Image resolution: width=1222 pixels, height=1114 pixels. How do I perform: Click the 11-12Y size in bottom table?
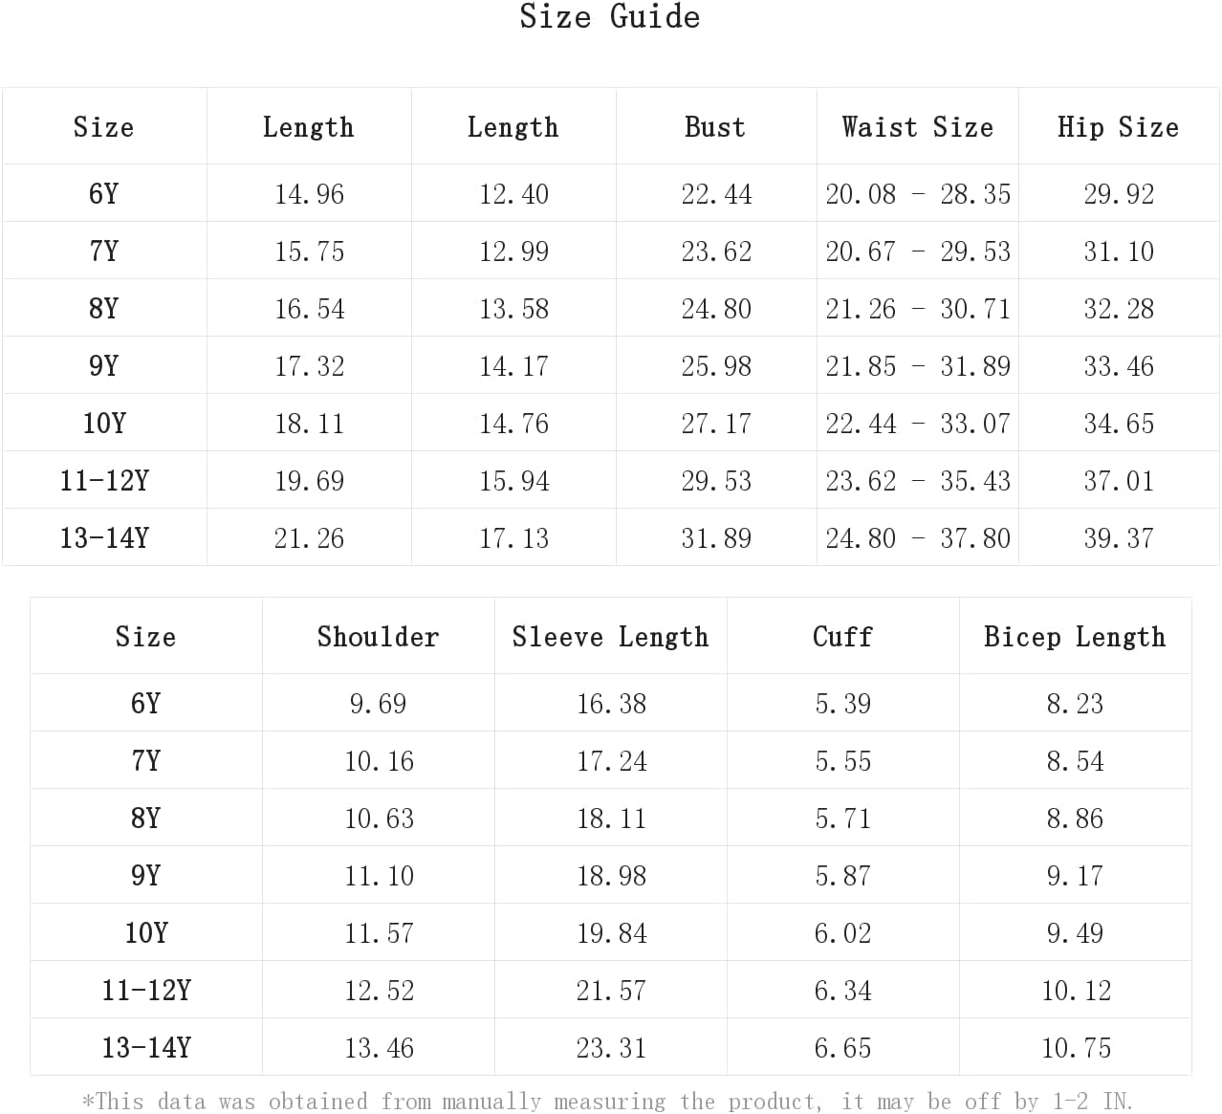click(146, 990)
